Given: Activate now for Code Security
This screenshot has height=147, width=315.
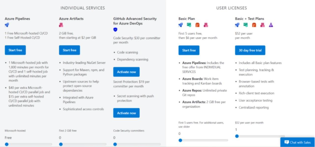Looking at the screenshot, I should tap(126, 72).
